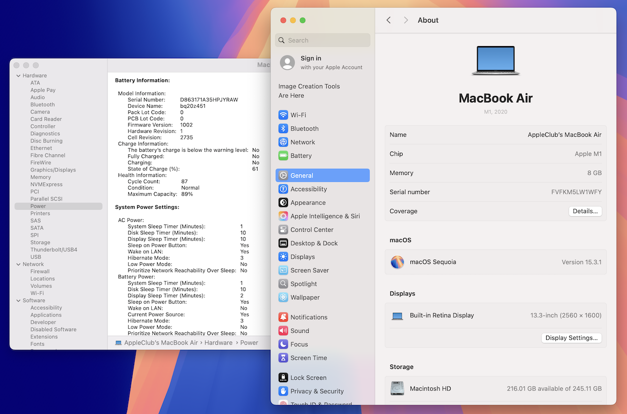Viewport: 627px width, 414px height.
Task: Click 216.01 GB available storage text
Action: tap(554, 389)
